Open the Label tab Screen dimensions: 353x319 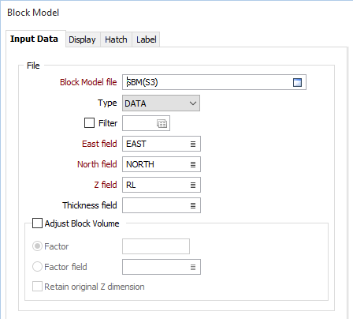[147, 39]
